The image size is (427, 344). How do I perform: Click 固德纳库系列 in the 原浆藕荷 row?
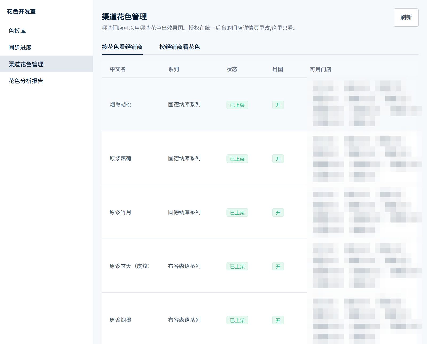(x=184, y=159)
